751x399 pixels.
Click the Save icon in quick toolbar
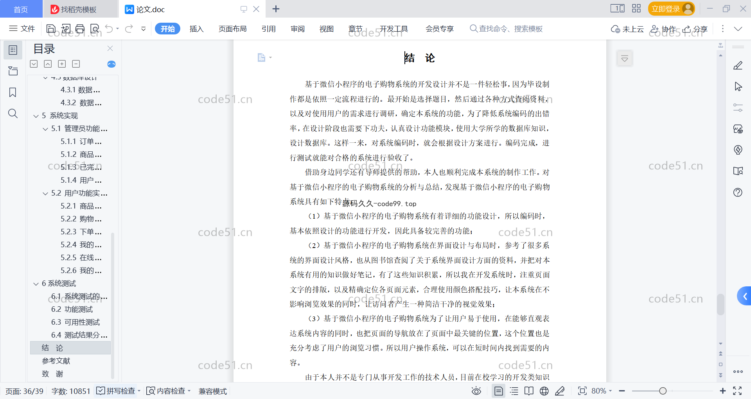[x=51, y=29]
